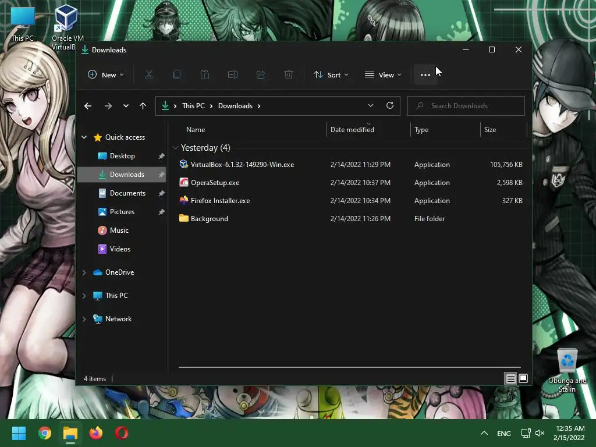Screen dimensions: 596x447
Task: Open Windows Start menu
Action: point(19,433)
